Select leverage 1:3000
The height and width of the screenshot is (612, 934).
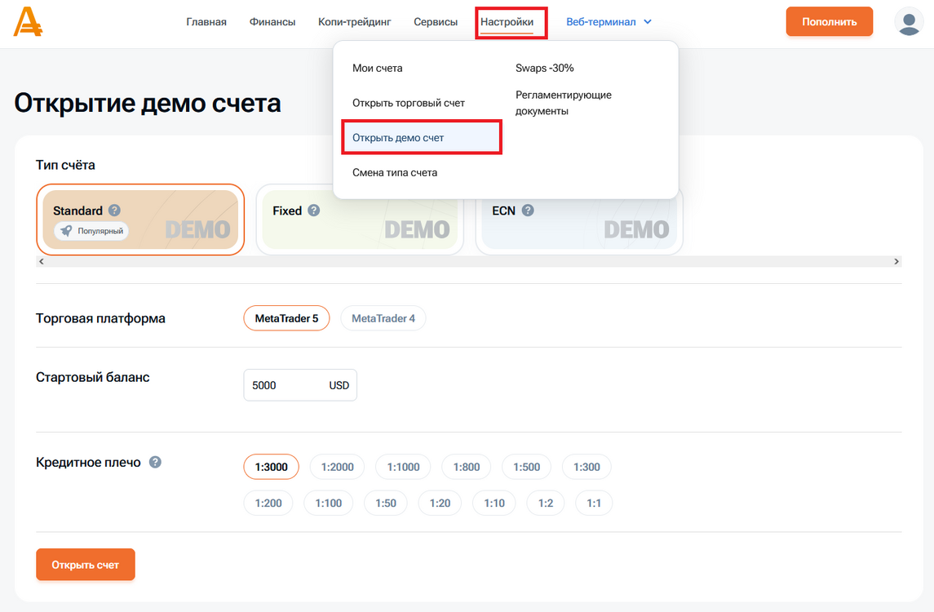point(271,468)
